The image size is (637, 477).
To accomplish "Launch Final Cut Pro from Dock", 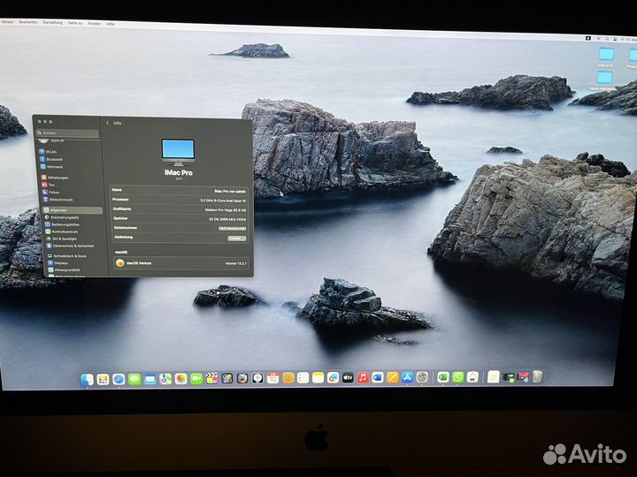I will (211, 378).
